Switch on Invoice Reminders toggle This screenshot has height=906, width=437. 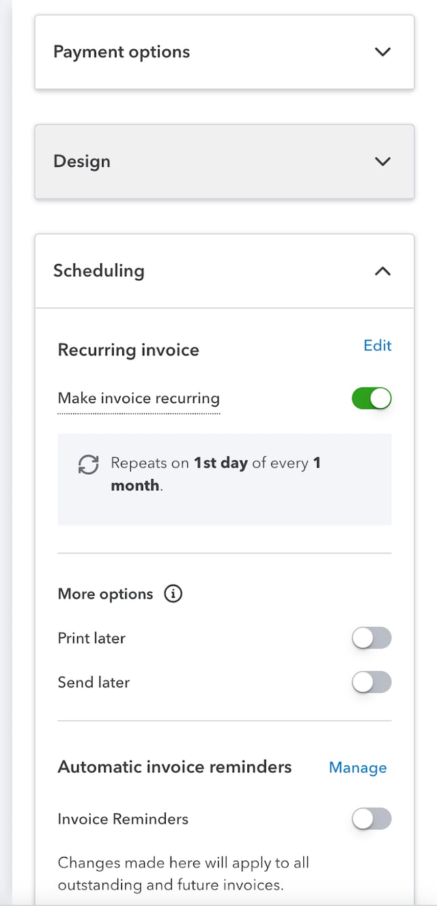[x=371, y=819]
